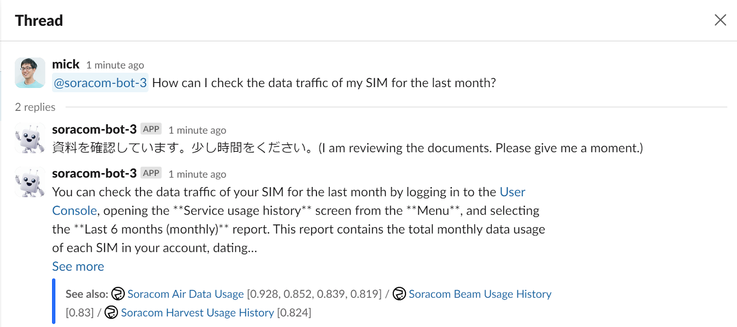Click timestamp on the Japanese reply
The image size is (737, 327).
click(x=197, y=130)
